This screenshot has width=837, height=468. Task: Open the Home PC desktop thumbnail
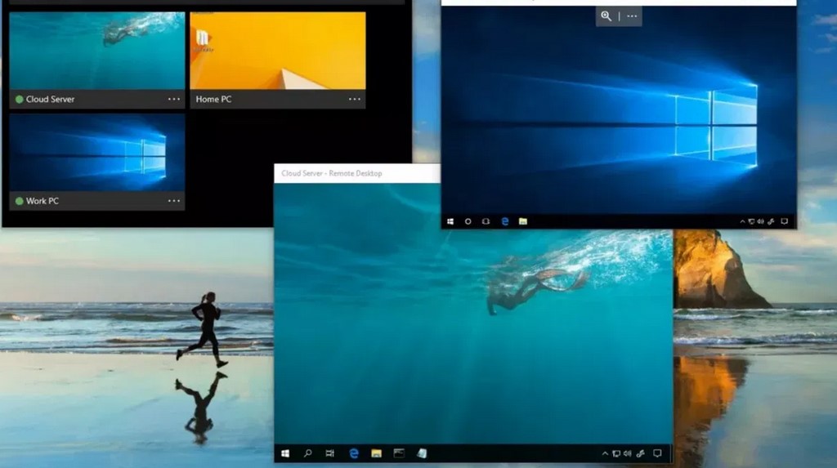(x=278, y=51)
